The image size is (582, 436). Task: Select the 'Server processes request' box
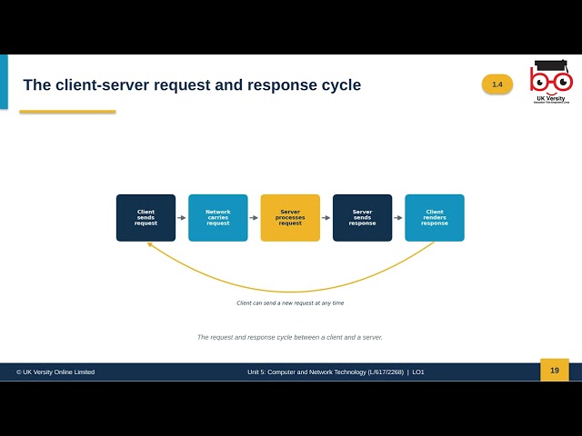click(290, 218)
